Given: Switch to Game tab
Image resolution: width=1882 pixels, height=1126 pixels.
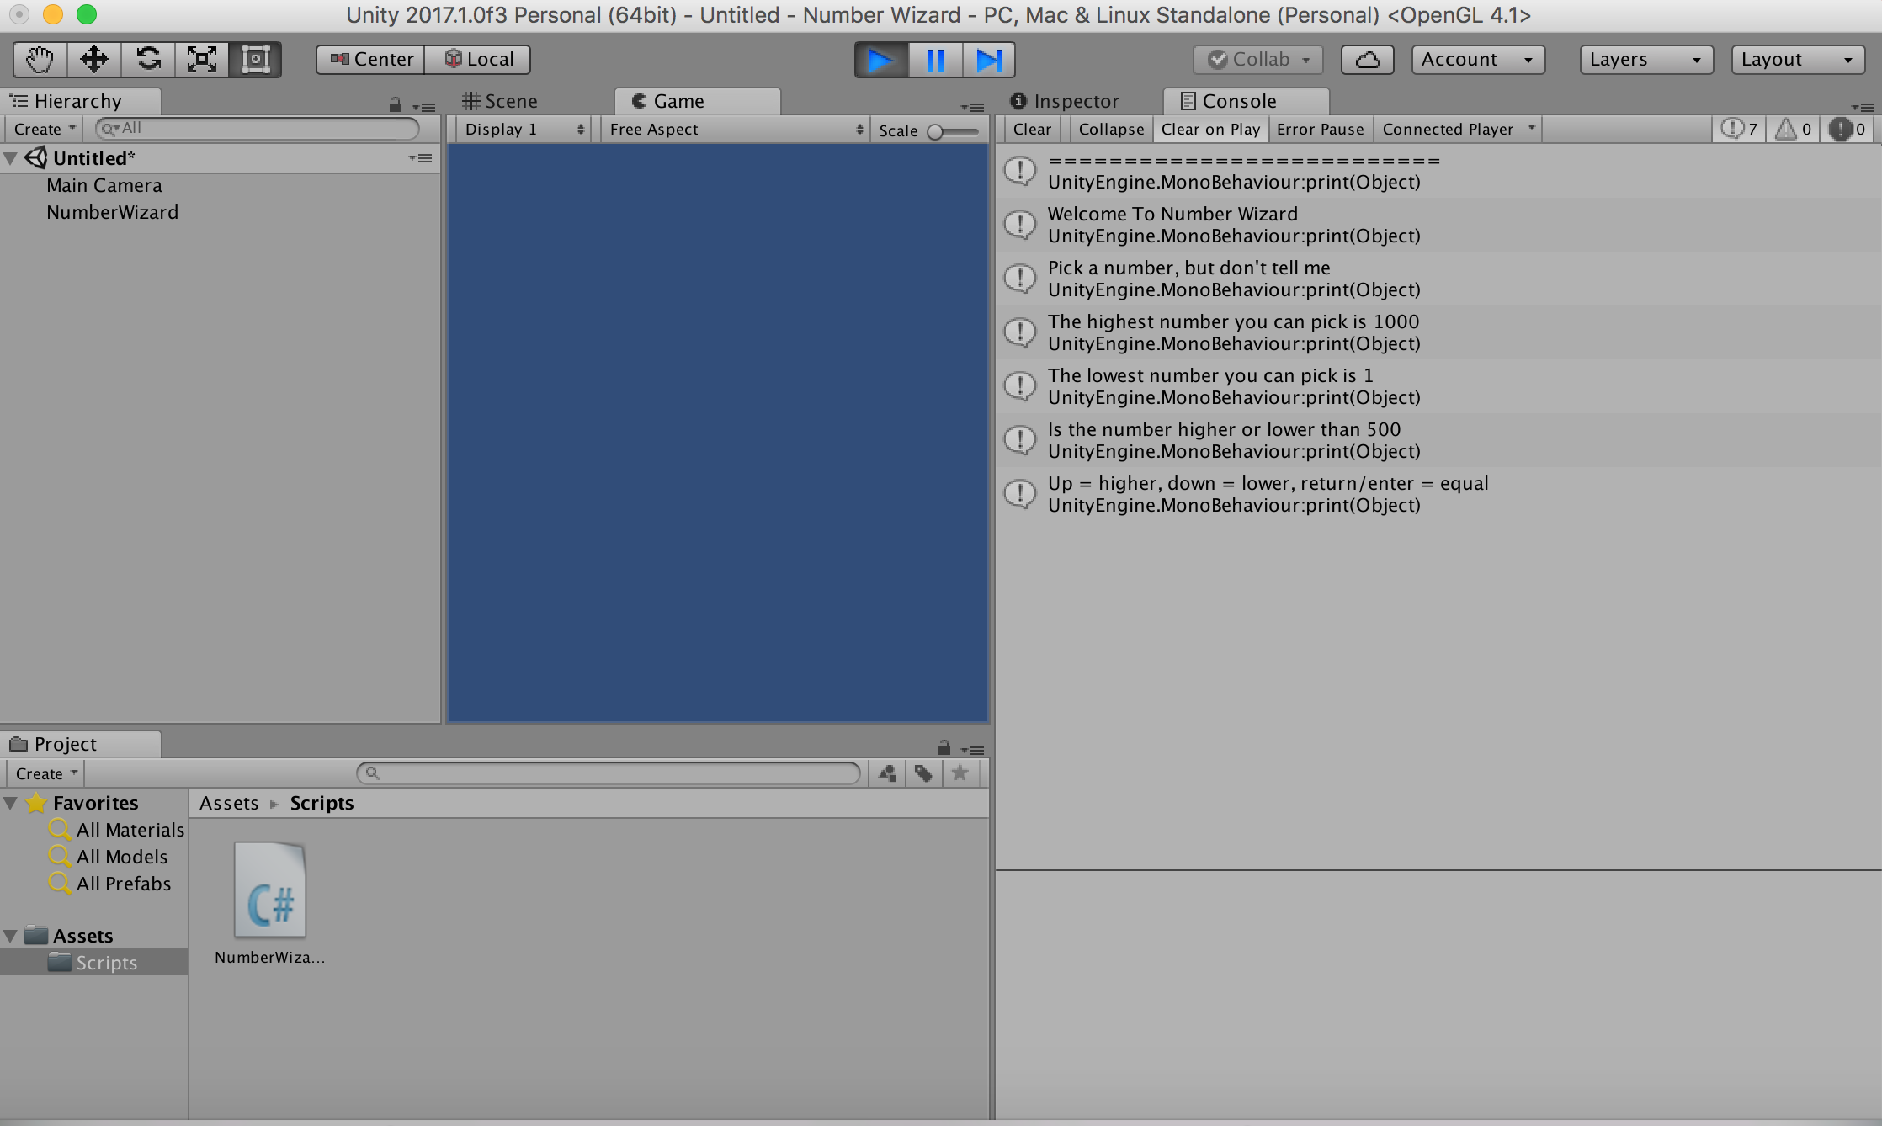Looking at the screenshot, I should pos(697,102).
